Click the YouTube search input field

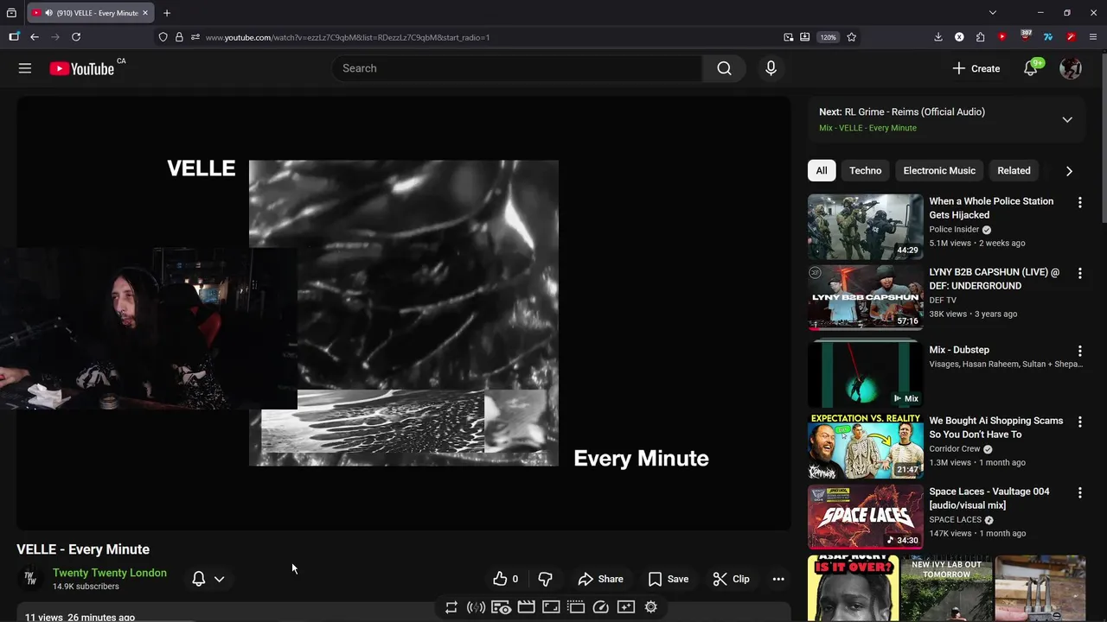517,68
